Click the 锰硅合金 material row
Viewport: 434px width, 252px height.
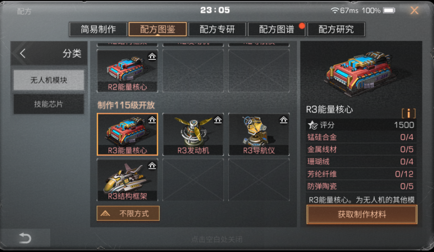pyautogui.click(x=361, y=137)
